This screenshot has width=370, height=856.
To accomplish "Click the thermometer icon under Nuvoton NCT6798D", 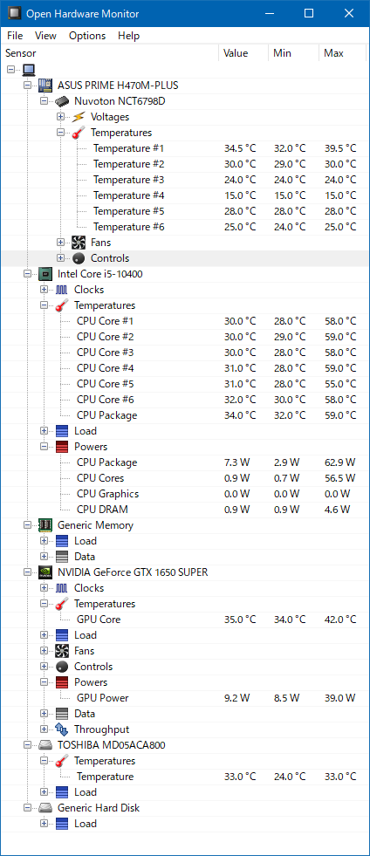I will [x=79, y=133].
